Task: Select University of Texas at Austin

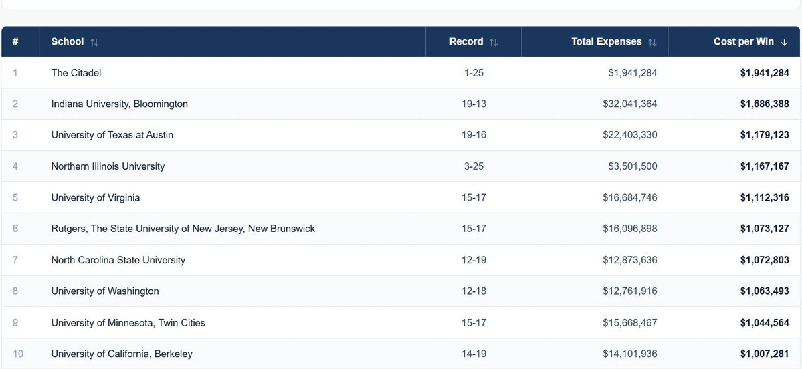Action: click(x=112, y=135)
